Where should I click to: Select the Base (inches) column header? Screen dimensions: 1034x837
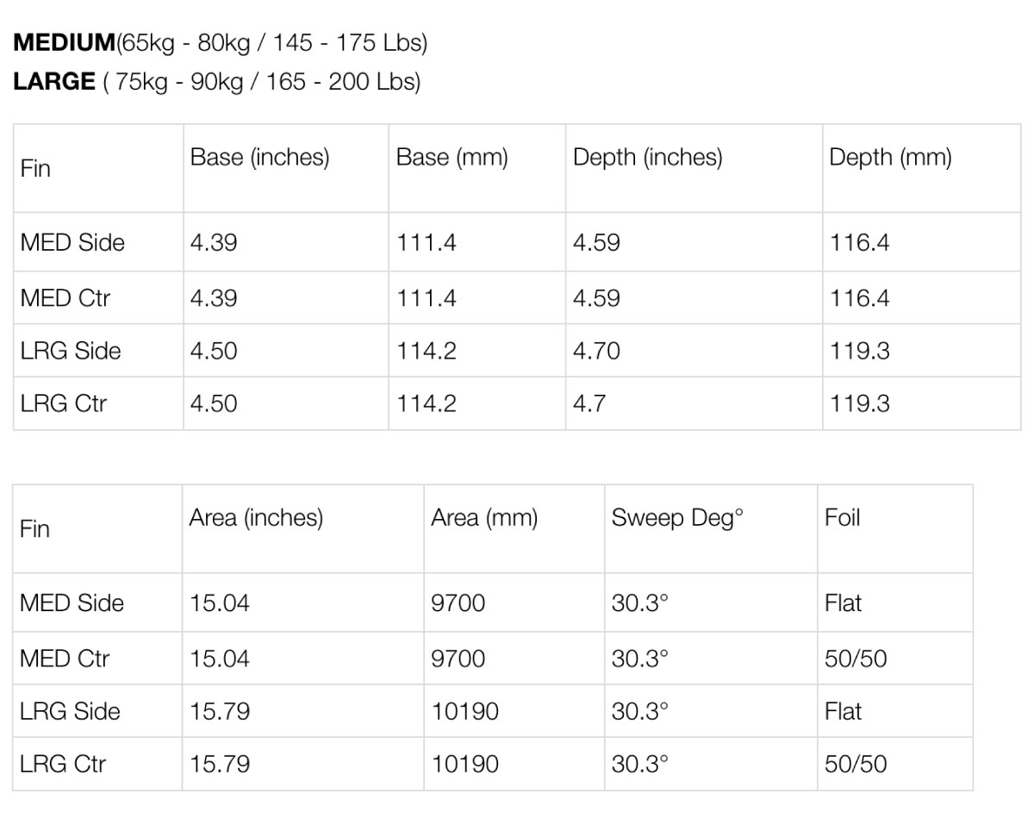click(x=260, y=157)
